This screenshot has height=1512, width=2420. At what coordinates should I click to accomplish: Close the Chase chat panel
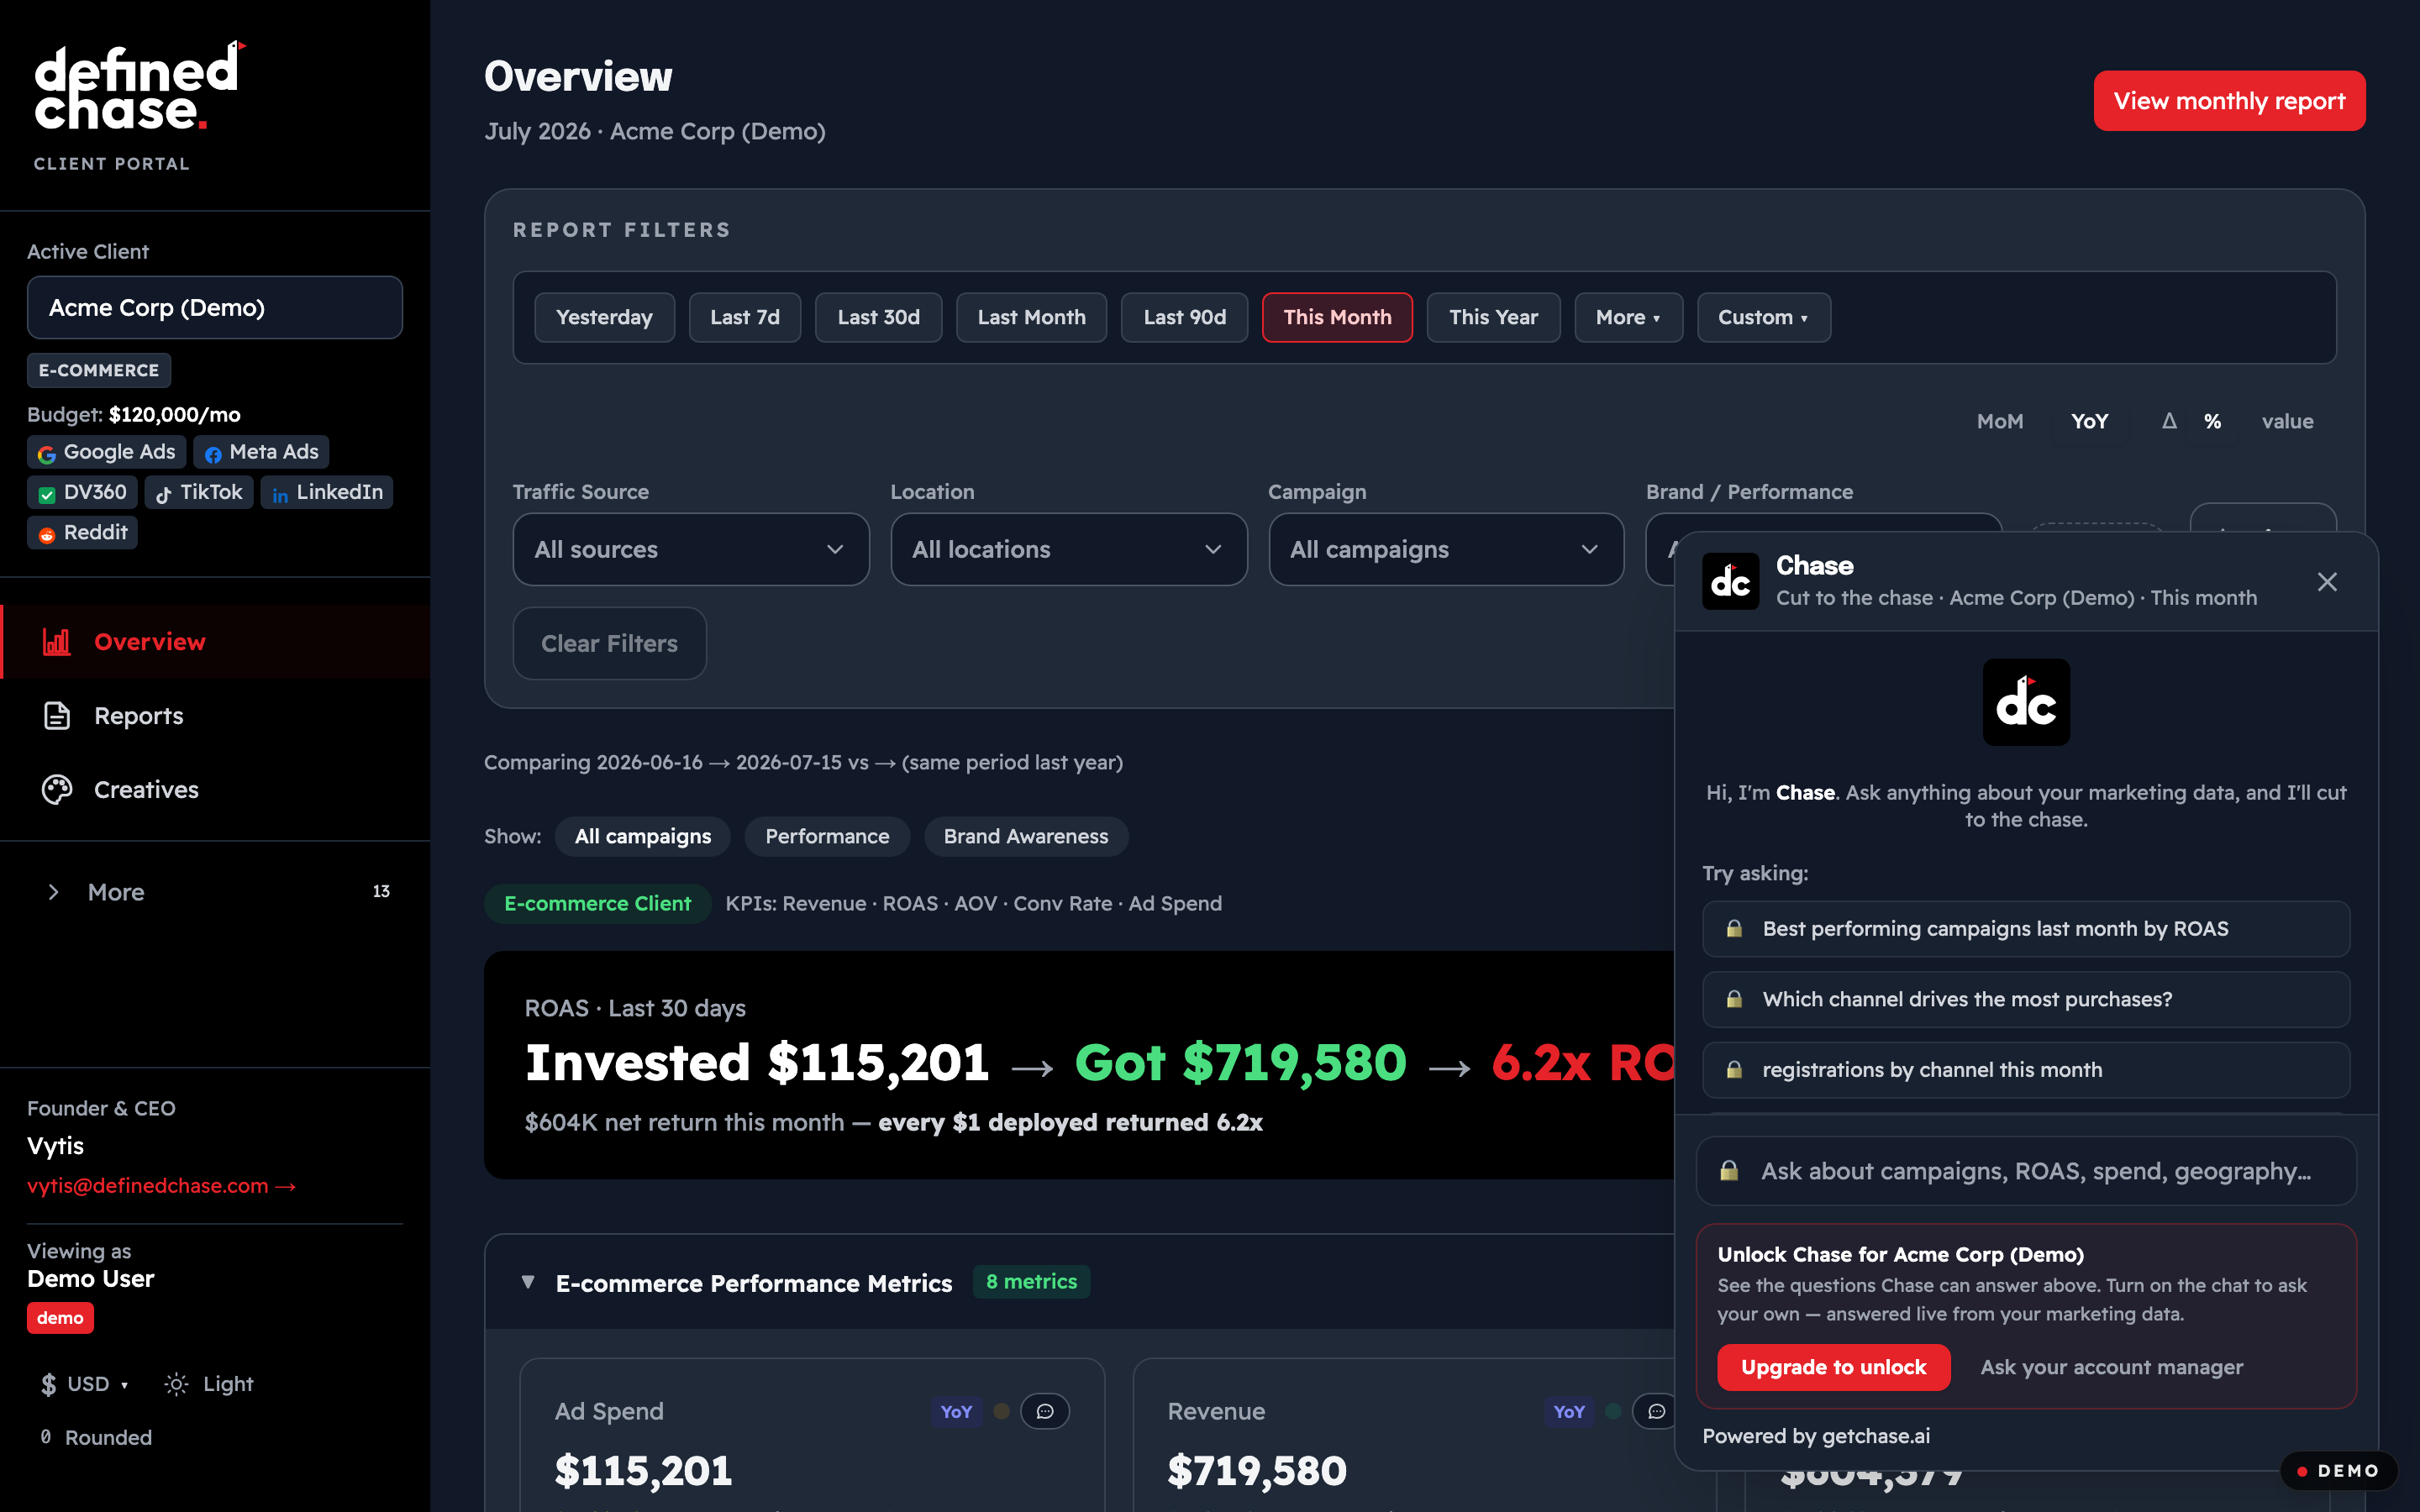pyautogui.click(x=2327, y=582)
